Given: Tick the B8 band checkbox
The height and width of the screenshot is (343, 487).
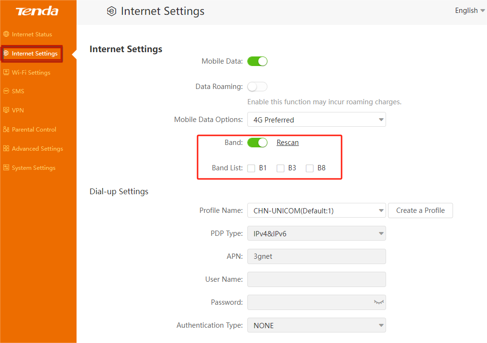Looking at the screenshot, I should coord(310,168).
